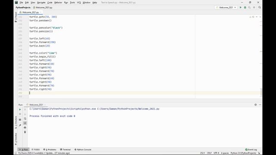Click the PyCharm update available status message
Image resolution: width=276 pixels, height=155 pixels.
click(44, 153)
